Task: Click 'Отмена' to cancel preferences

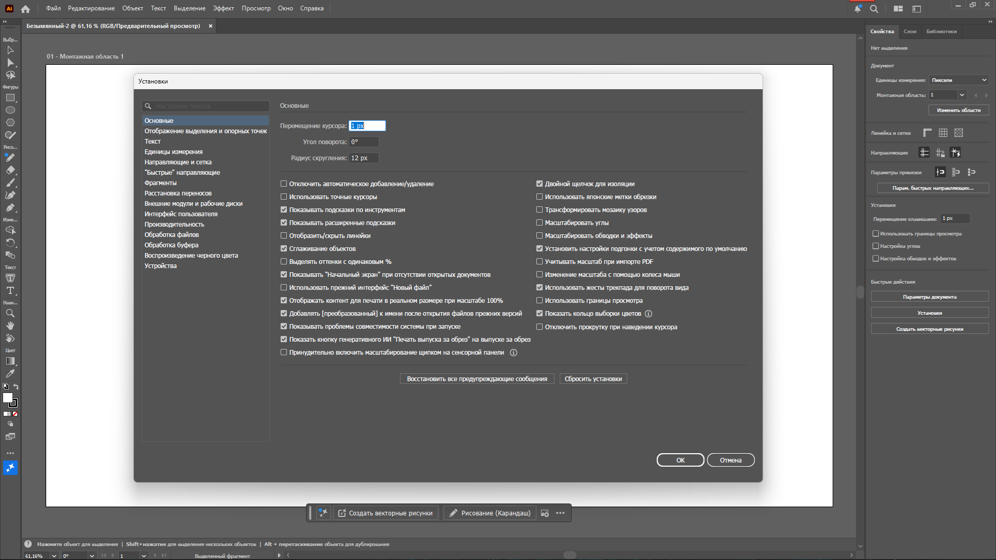Action: point(731,460)
